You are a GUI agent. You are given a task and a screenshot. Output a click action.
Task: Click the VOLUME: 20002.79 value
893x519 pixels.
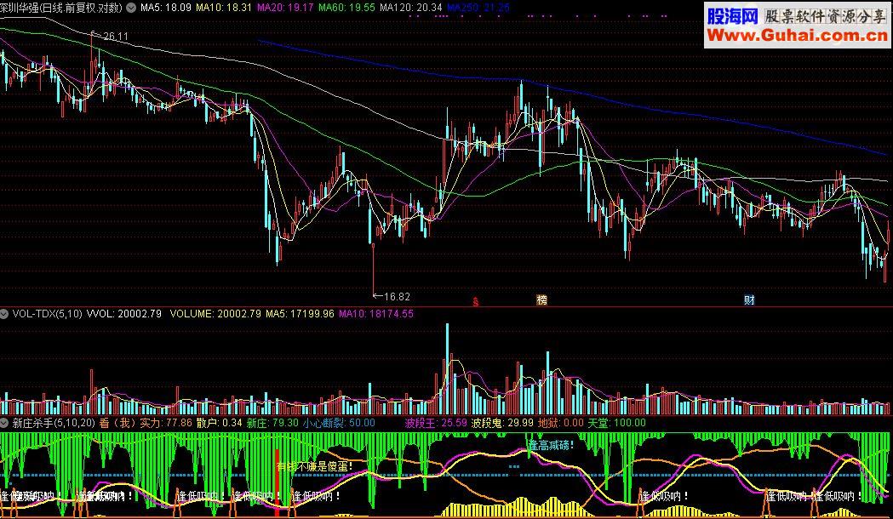215,314
